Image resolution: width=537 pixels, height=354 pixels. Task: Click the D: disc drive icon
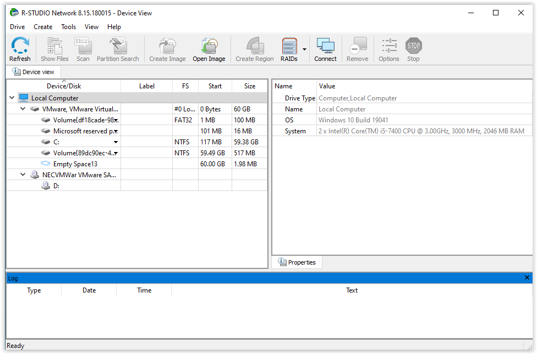pos(46,186)
